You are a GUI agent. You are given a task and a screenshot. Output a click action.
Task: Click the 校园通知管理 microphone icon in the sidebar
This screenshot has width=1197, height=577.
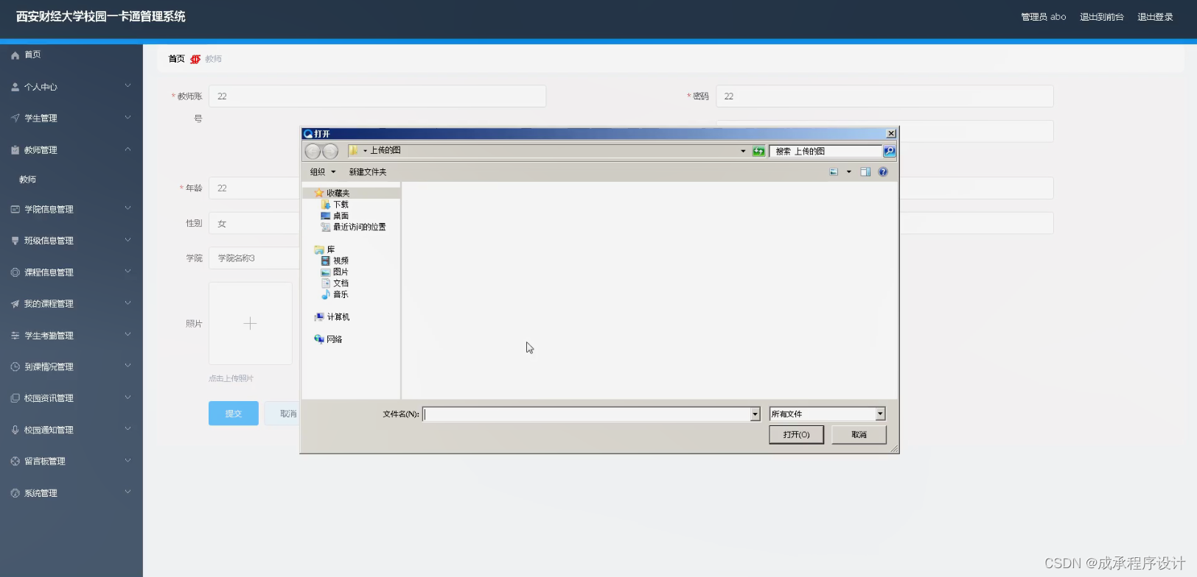click(15, 430)
